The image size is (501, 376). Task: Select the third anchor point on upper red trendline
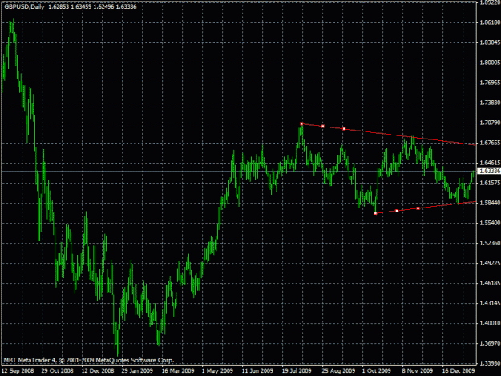point(344,129)
